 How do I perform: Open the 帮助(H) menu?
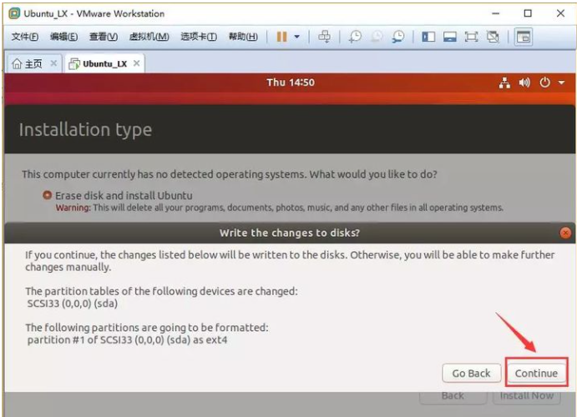point(243,37)
